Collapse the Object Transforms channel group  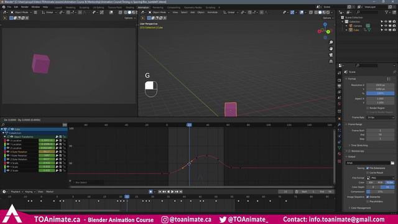pyautogui.click(x=4, y=137)
